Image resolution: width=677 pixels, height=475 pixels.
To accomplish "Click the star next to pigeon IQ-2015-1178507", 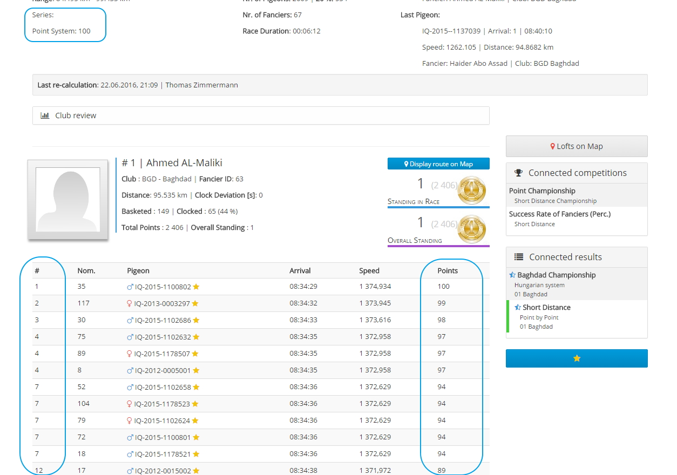I will point(195,354).
